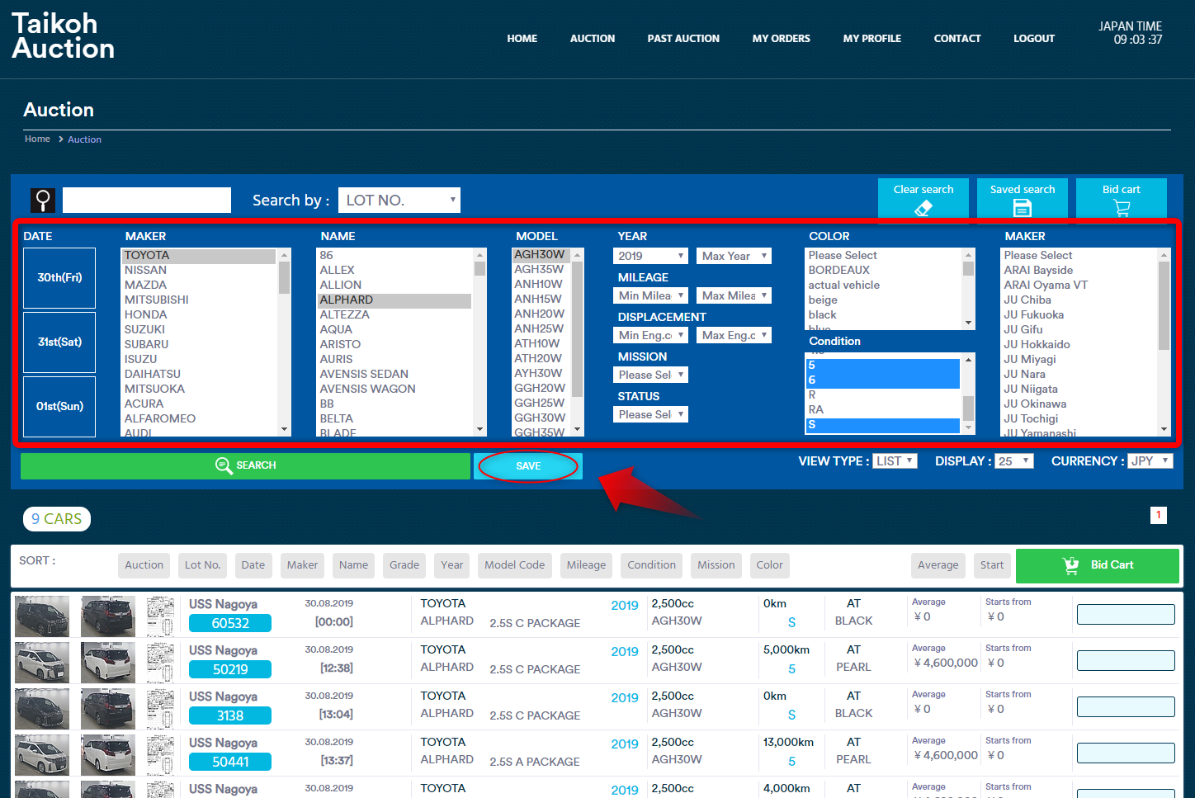Open Saved search via floppy icon
1195x798 pixels.
click(1022, 208)
